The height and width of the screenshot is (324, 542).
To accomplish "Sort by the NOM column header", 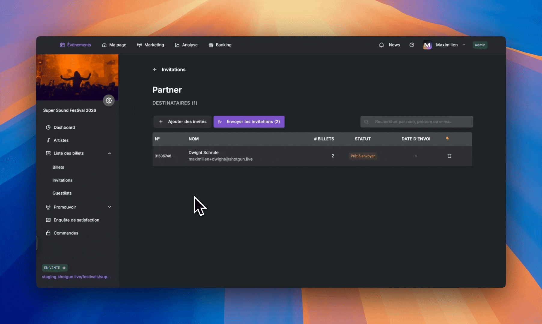I will 193,139.
